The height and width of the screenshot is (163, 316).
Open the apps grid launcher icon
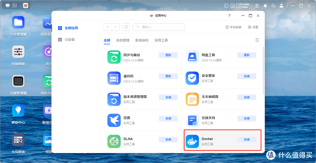(15, 6)
